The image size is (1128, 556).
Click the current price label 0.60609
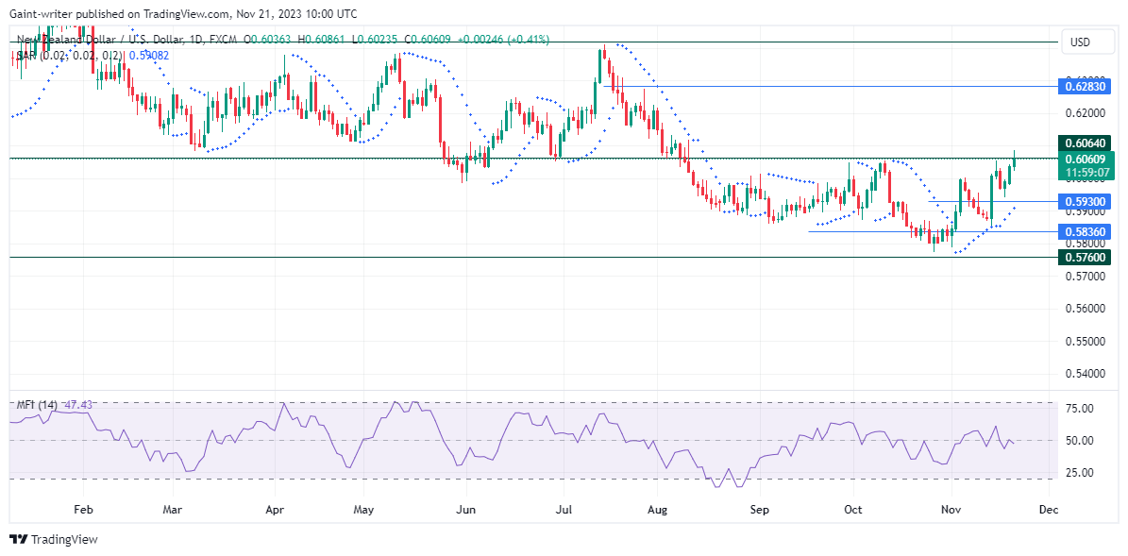[1087, 159]
